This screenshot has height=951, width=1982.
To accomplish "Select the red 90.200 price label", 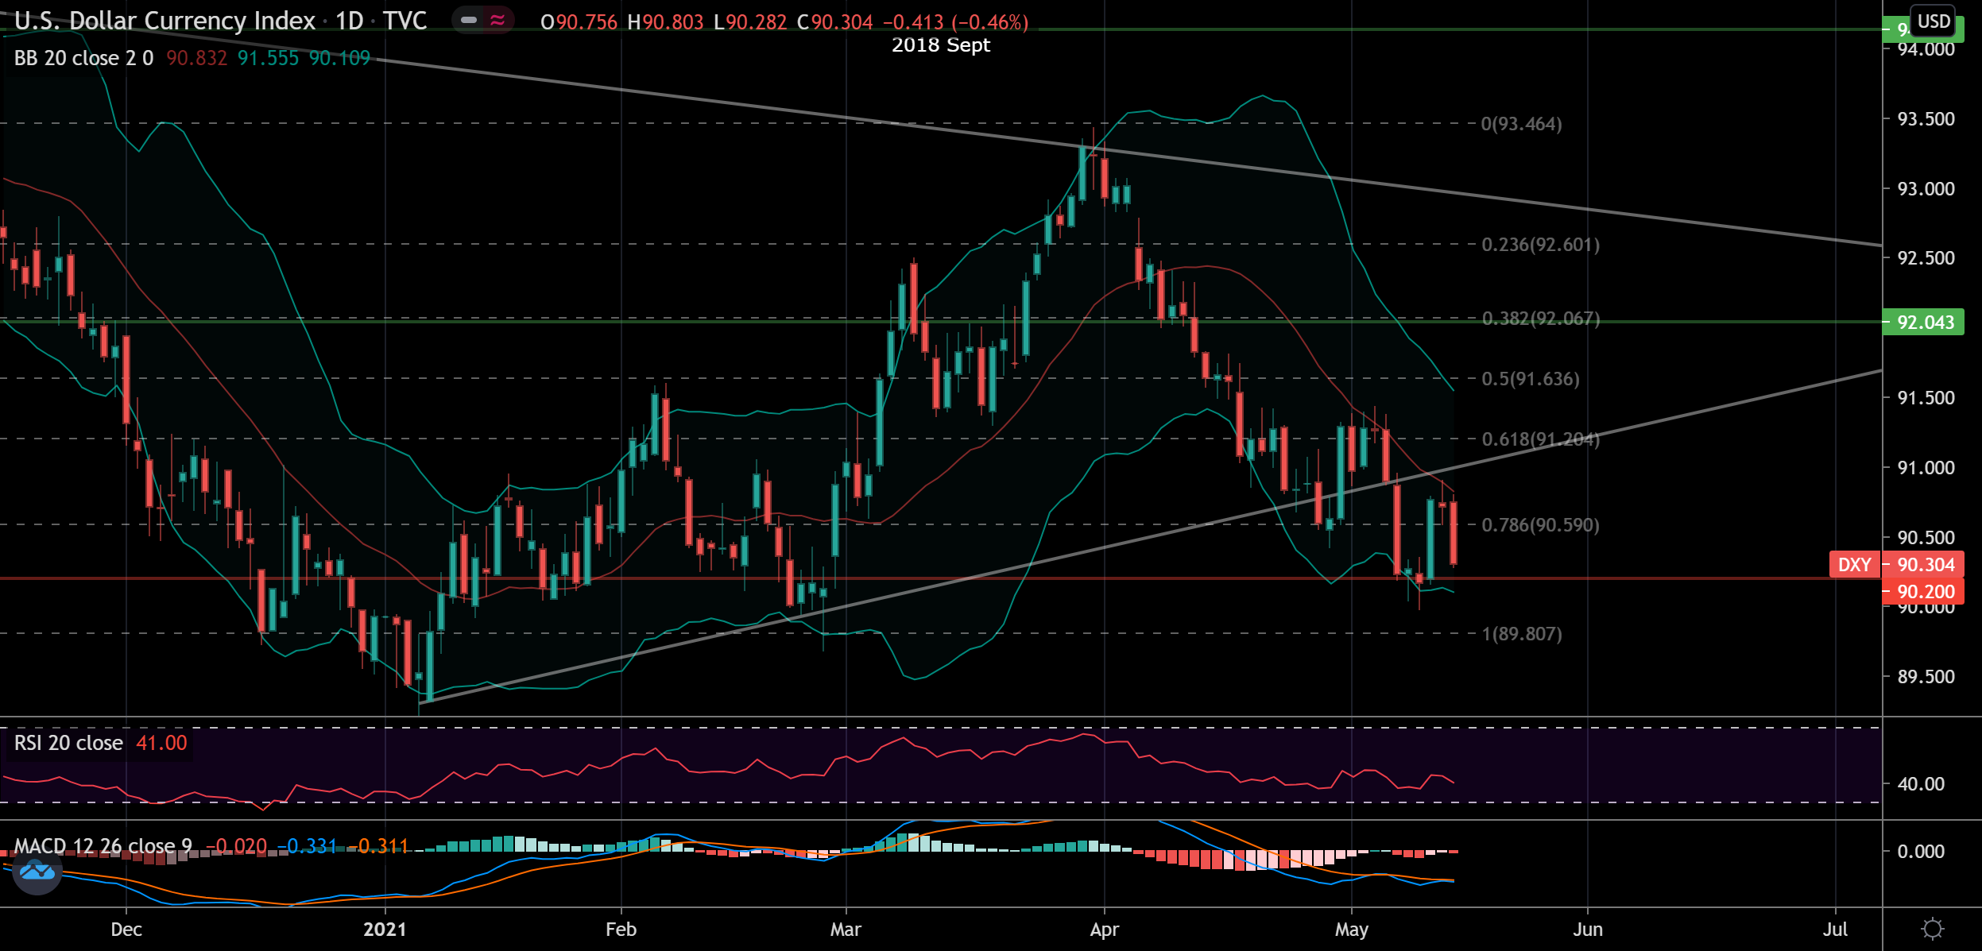I will tap(1924, 592).
